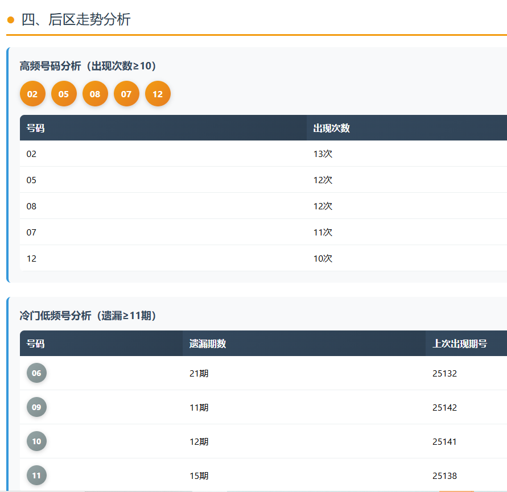Click the orange 12 number ball
This screenshot has height=492, width=507.
[158, 94]
